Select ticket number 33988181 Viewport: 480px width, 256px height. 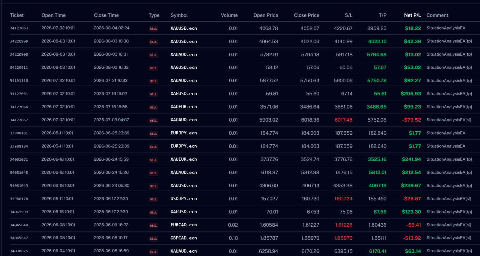[x=19, y=133]
